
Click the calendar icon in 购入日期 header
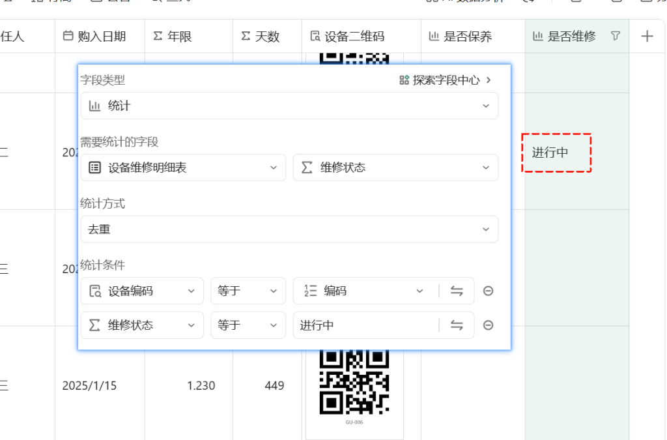tap(68, 36)
